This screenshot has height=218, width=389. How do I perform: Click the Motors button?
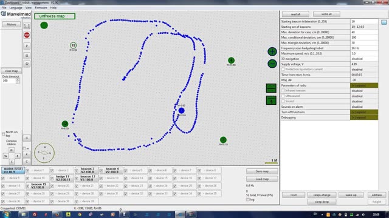point(12,24)
